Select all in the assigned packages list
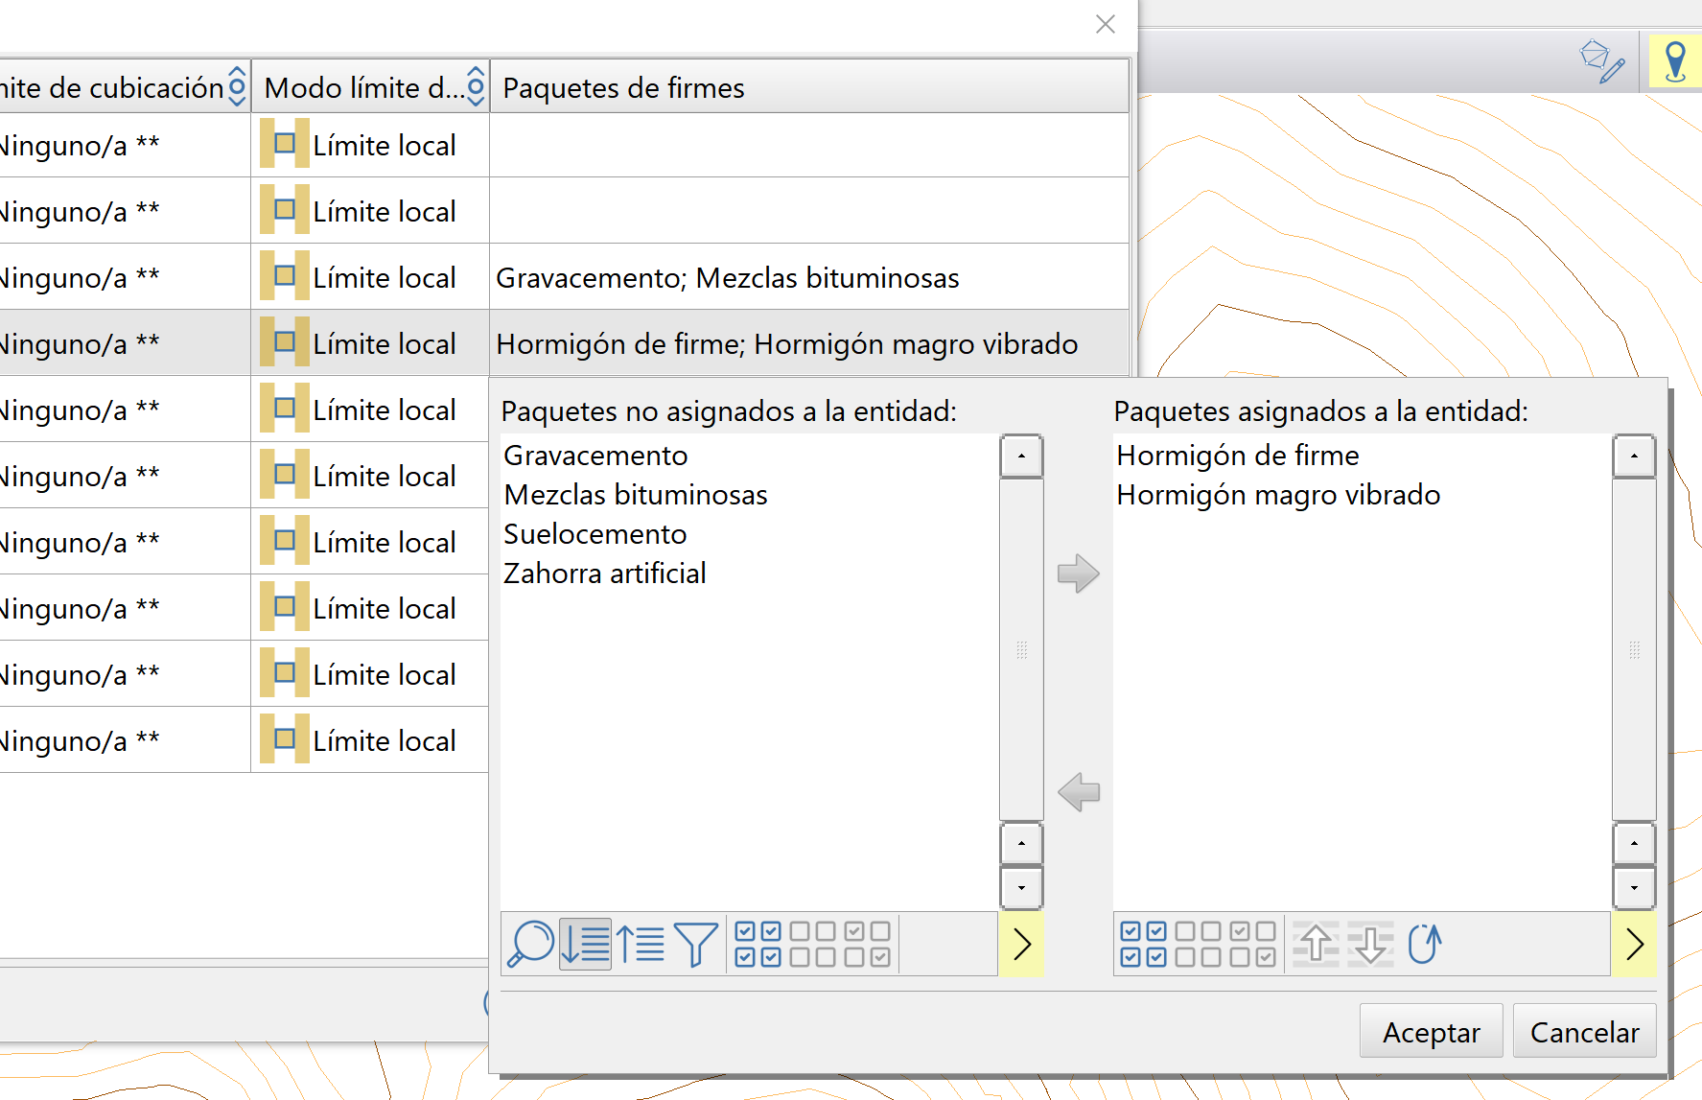This screenshot has height=1100, width=1702. click(x=1143, y=944)
